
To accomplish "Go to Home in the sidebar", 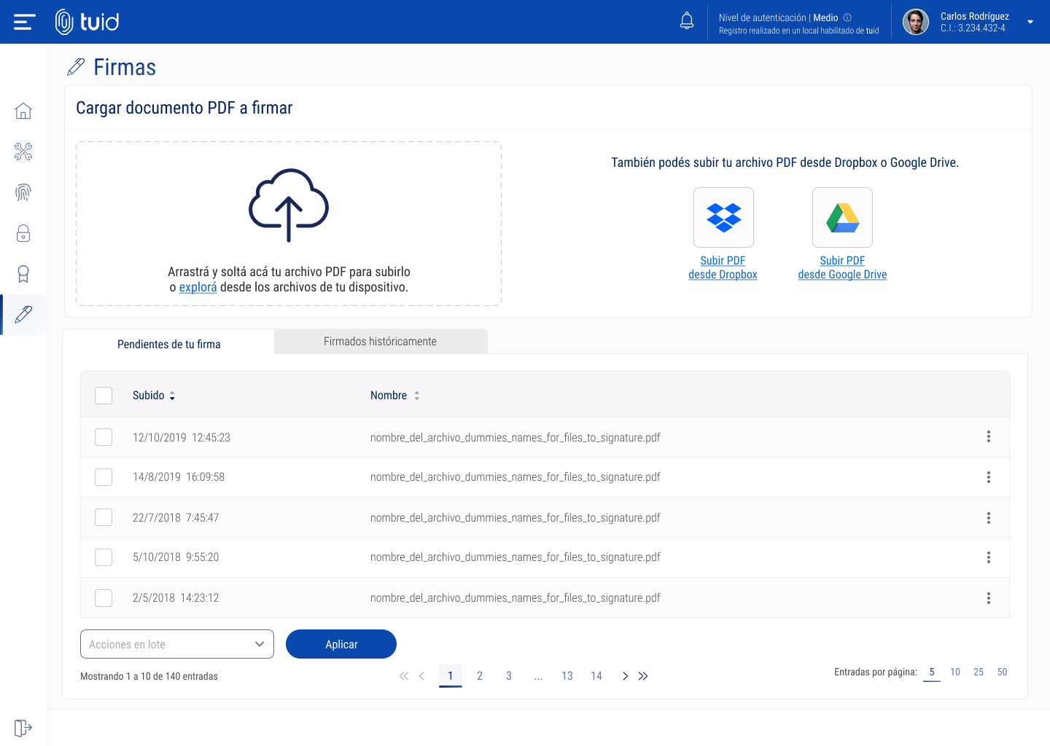I will click(23, 111).
